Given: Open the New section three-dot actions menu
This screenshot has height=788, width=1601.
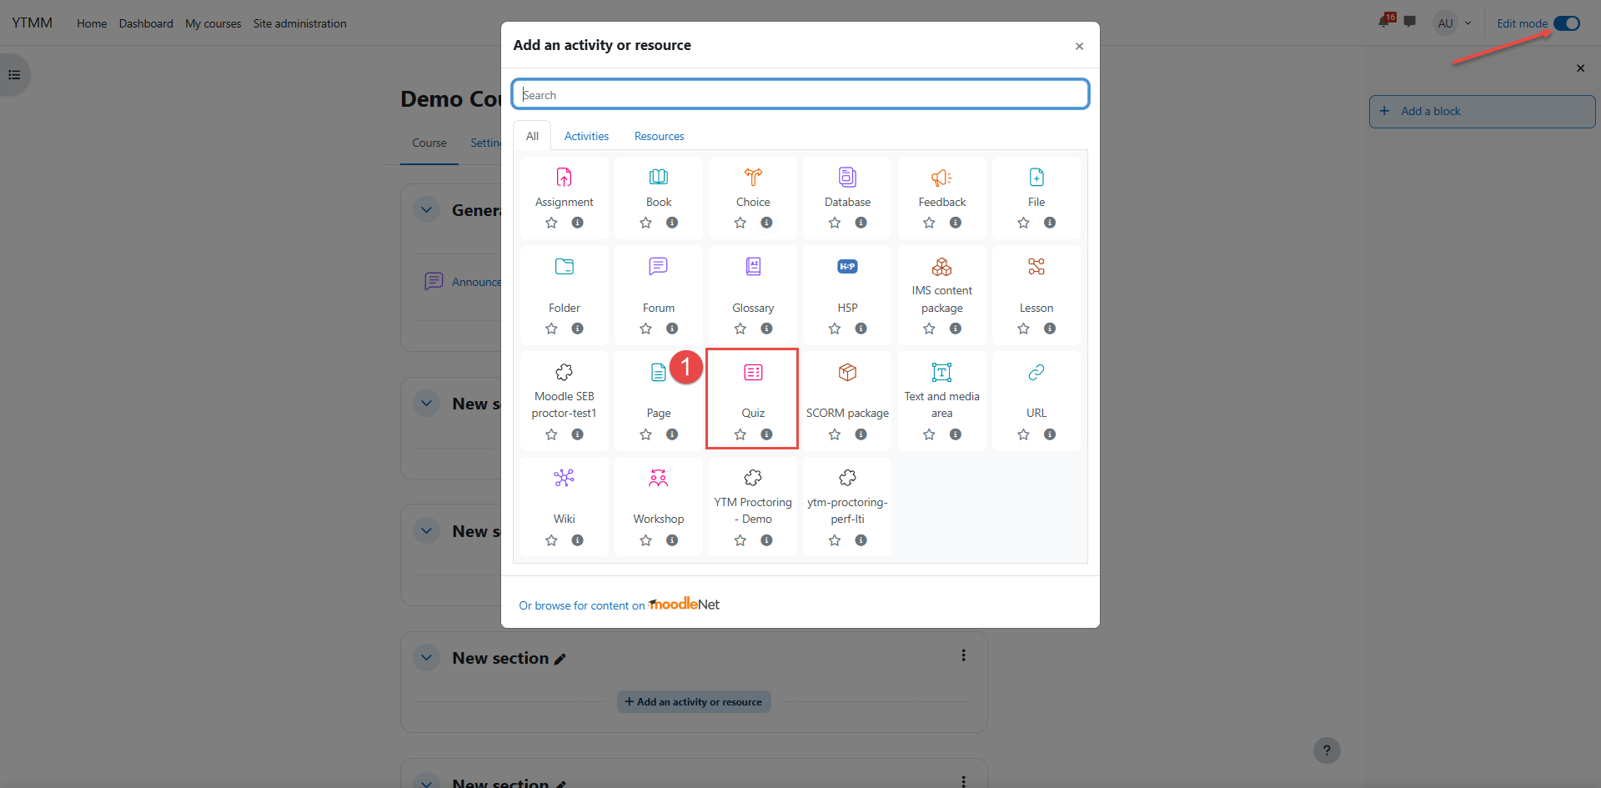Looking at the screenshot, I should [963, 655].
